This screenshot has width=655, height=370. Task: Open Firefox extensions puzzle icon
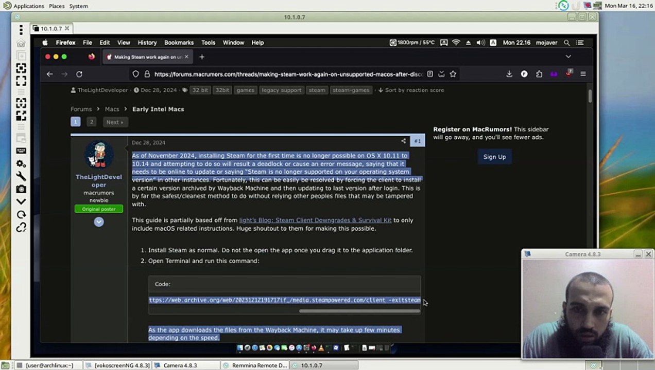539,74
